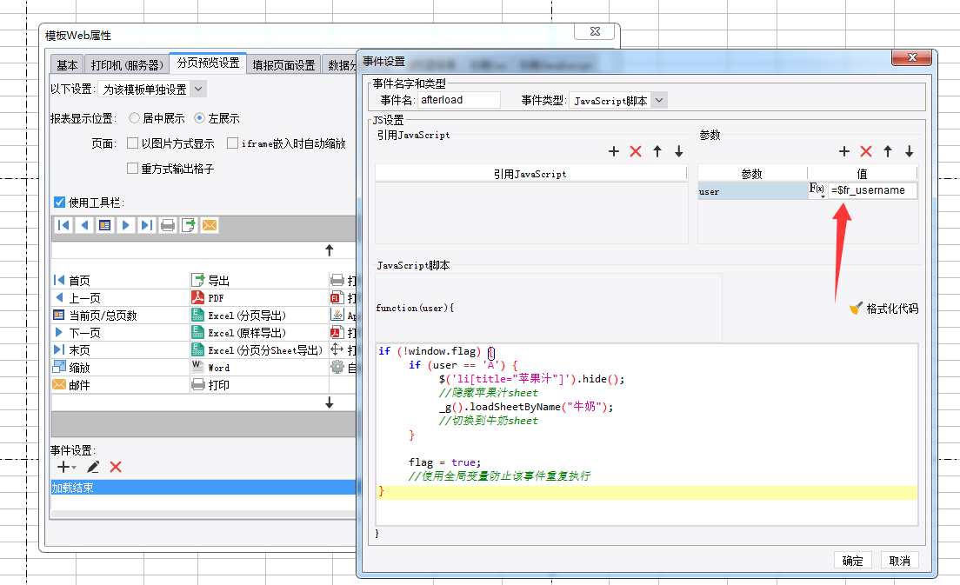Move referenced JavaScript entry up
The image size is (960, 585).
click(x=657, y=151)
